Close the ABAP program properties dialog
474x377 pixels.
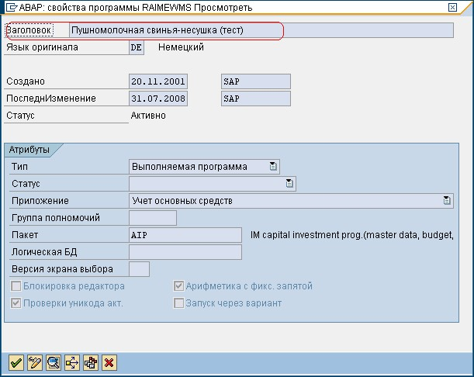(x=452, y=7)
